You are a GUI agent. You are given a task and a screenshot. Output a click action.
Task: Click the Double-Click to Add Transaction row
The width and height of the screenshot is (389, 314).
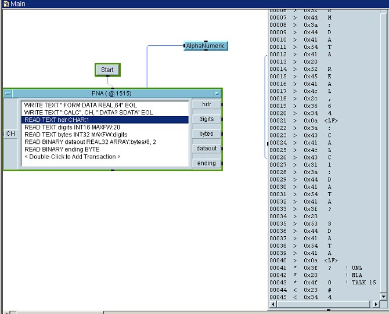pos(72,157)
